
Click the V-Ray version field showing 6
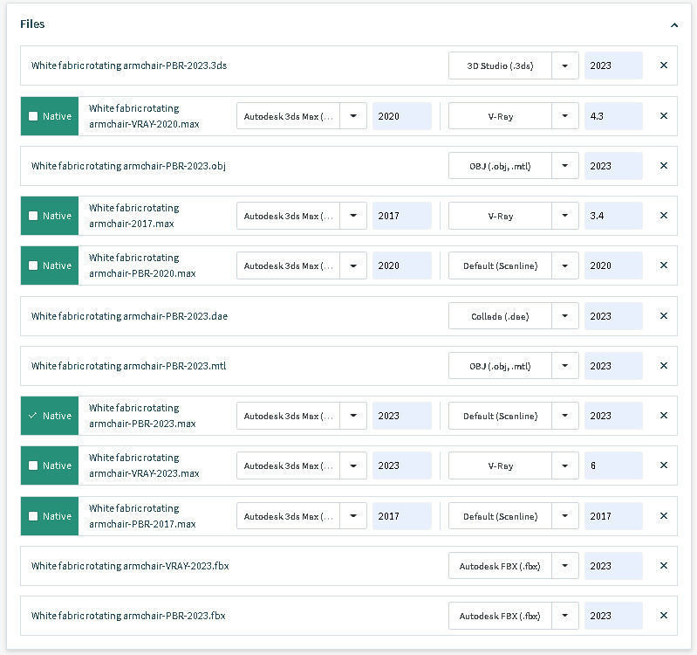613,465
